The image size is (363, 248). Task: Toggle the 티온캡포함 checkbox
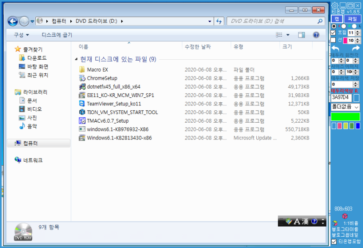coord(334,242)
